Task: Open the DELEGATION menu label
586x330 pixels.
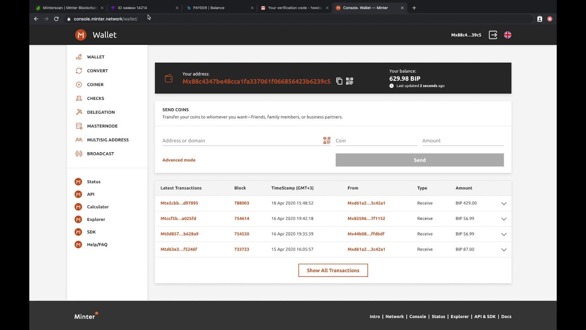Action: tap(101, 112)
